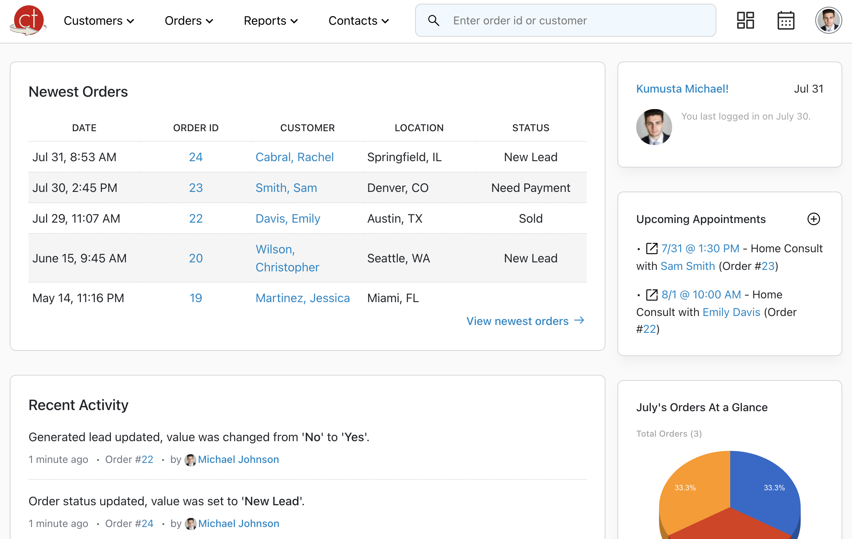Click Michael Johnson's avatar in Recent Activity
The width and height of the screenshot is (852, 539).
pyautogui.click(x=191, y=460)
